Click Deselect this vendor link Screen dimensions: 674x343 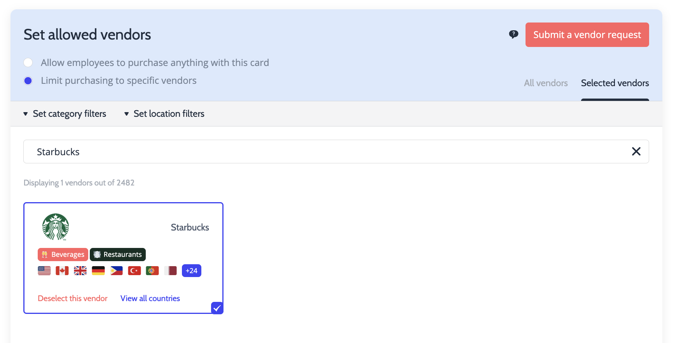(x=73, y=298)
